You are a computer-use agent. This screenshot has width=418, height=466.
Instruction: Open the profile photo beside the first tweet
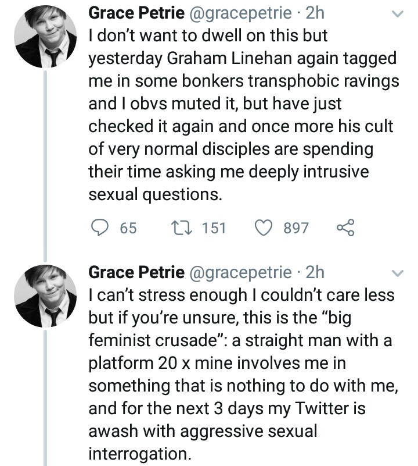[45, 38]
